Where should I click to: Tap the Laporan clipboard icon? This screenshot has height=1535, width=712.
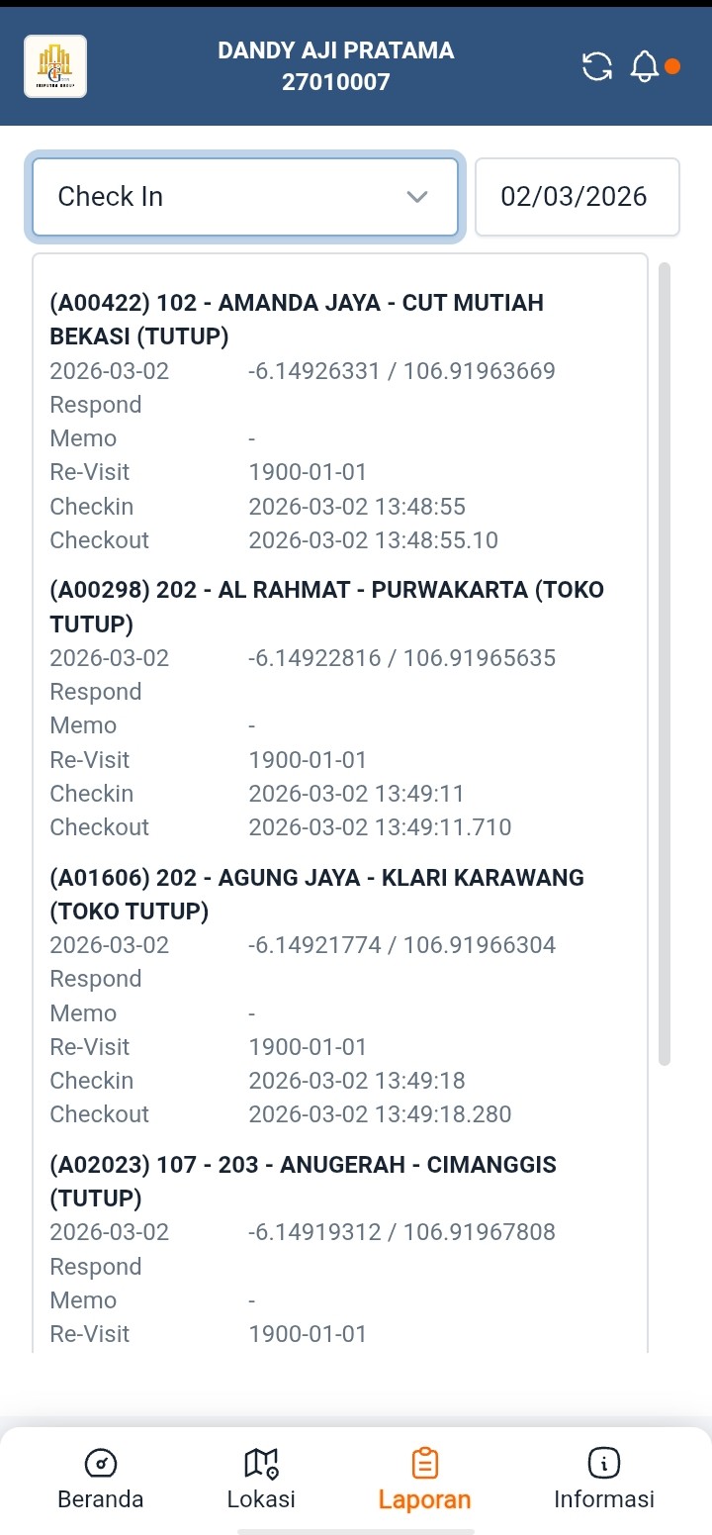pyautogui.click(x=424, y=1462)
